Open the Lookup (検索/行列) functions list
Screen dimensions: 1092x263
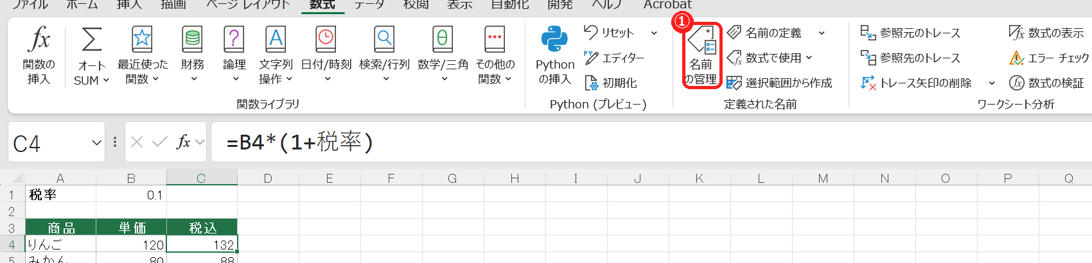[384, 56]
